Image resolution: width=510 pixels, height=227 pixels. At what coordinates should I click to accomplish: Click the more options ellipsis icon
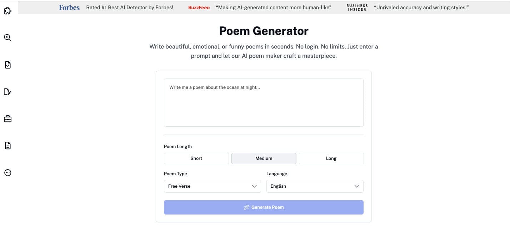point(7,173)
